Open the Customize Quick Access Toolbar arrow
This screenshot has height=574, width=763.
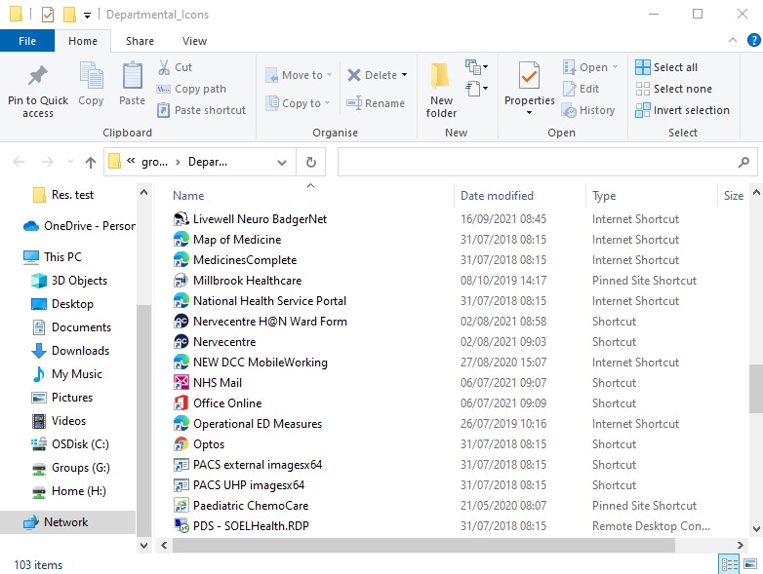(x=87, y=15)
